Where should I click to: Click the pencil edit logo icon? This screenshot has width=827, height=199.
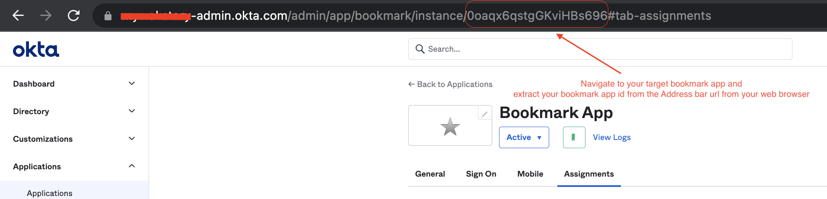coord(484,114)
